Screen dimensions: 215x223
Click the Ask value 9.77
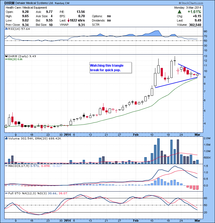click(x=49, y=12)
